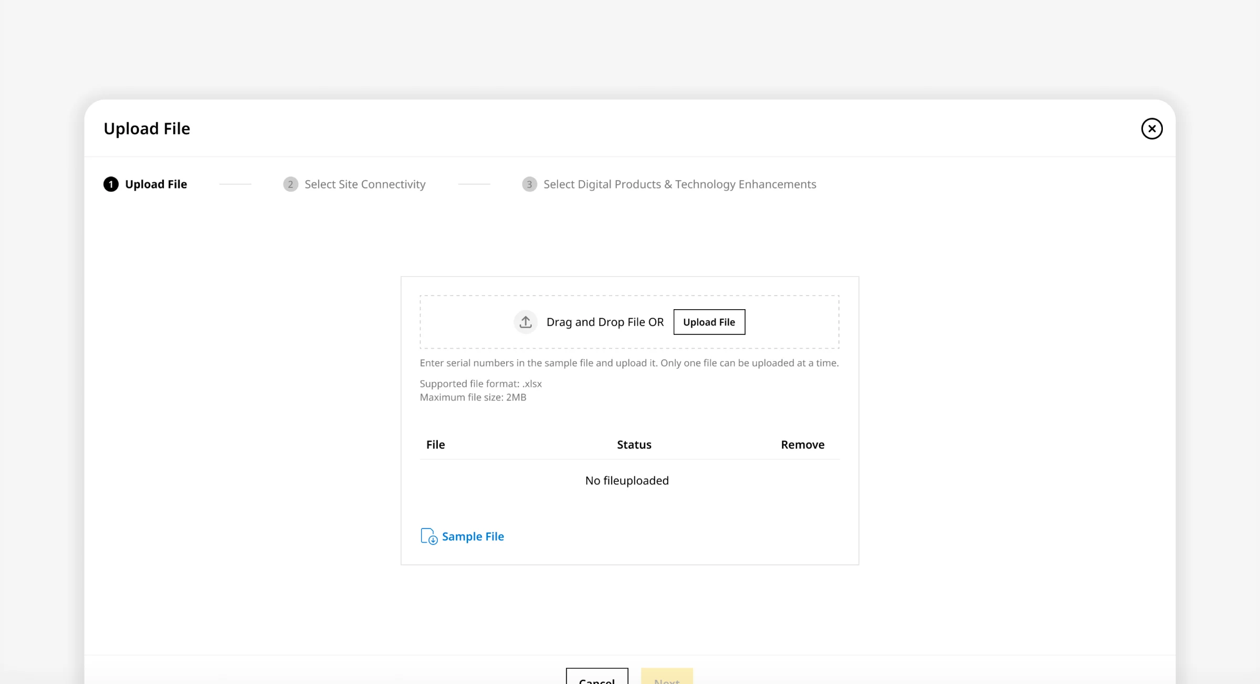Click the Upload File button in drop zone
Image resolution: width=1260 pixels, height=684 pixels.
[709, 322]
